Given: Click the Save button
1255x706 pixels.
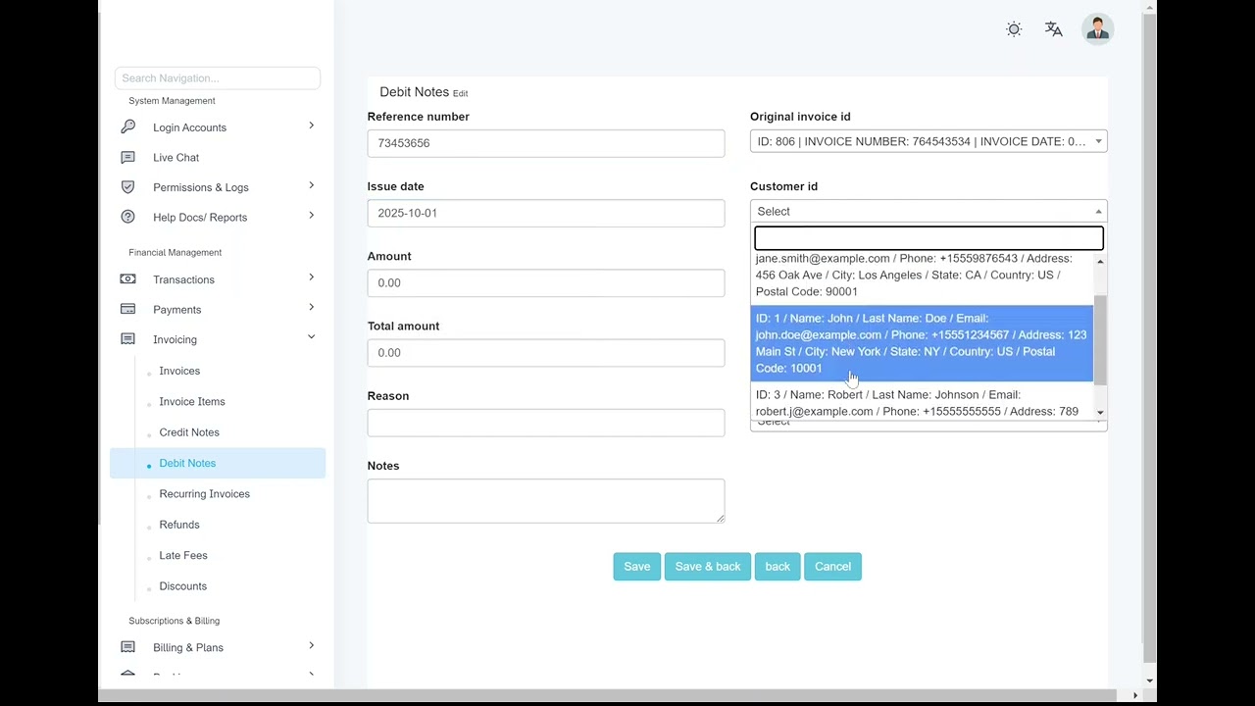Looking at the screenshot, I should pos(637,566).
